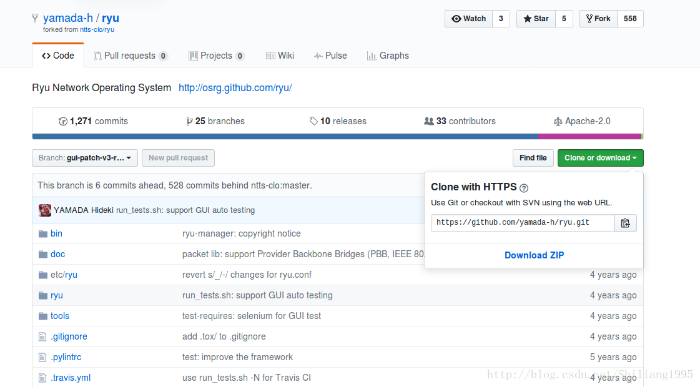This screenshot has width=700, height=387.
Task: Open the Code tab
Action: (x=58, y=56)
